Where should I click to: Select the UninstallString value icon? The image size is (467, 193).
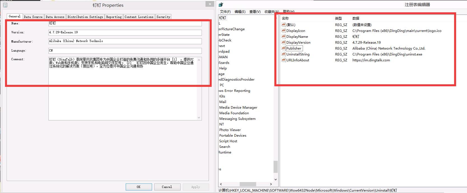[x=283, y=54]
